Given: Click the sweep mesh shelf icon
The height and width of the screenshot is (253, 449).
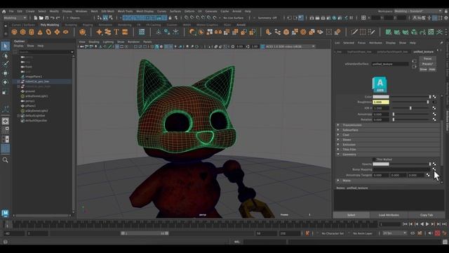Looking at the screenshot, I should point(107,32).
